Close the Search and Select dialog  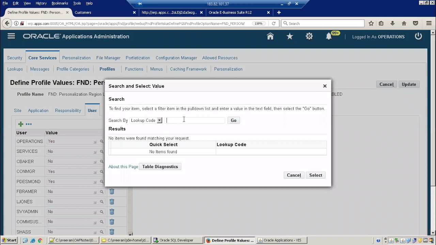coord(325,86)
